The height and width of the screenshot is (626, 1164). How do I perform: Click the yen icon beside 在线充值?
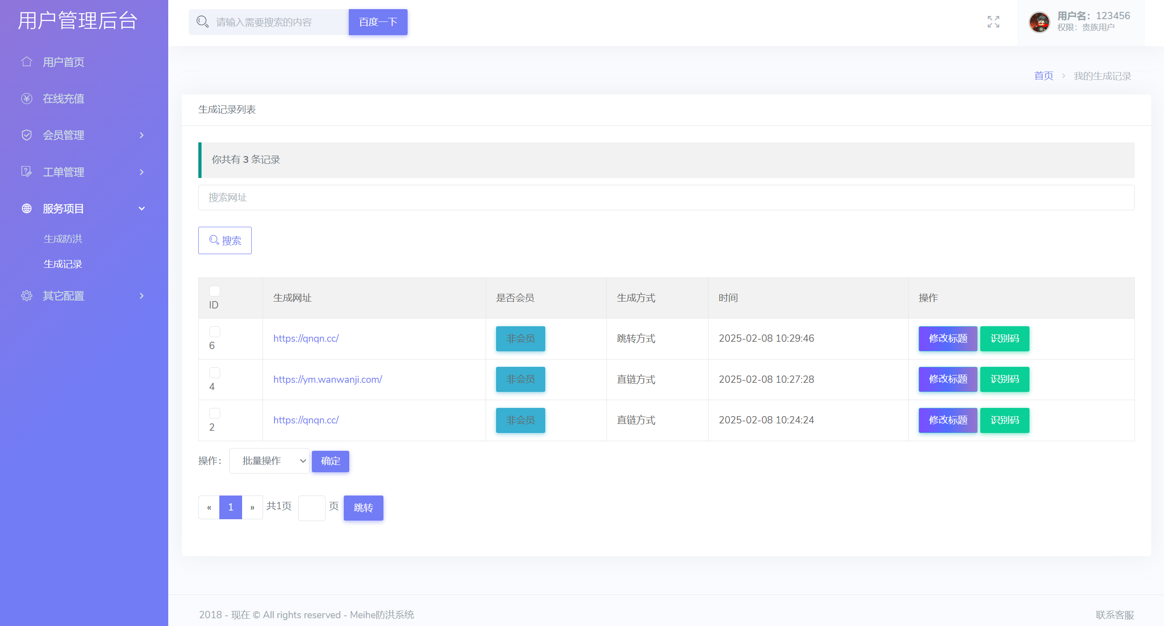pos(26,99)
